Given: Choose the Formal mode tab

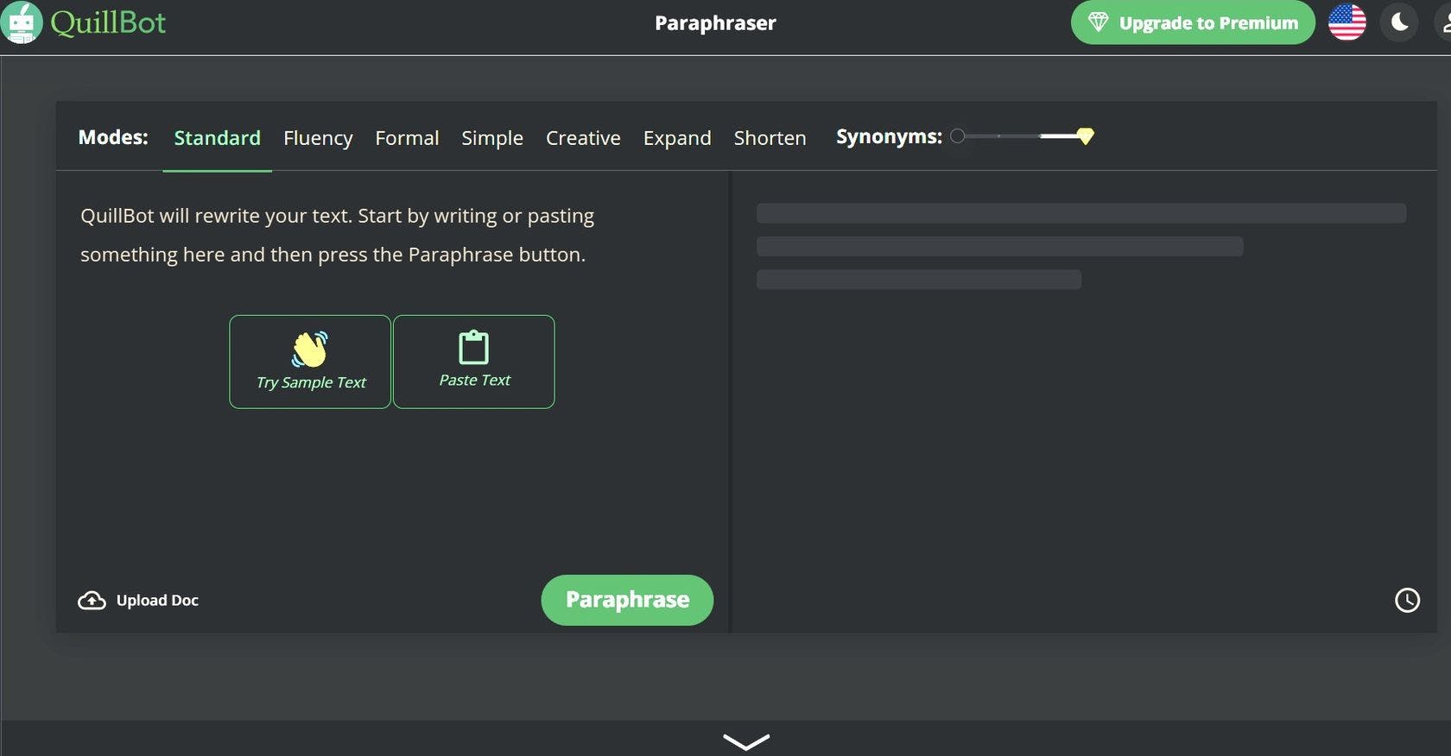Looking at the screenshot, I should [407, 138].
